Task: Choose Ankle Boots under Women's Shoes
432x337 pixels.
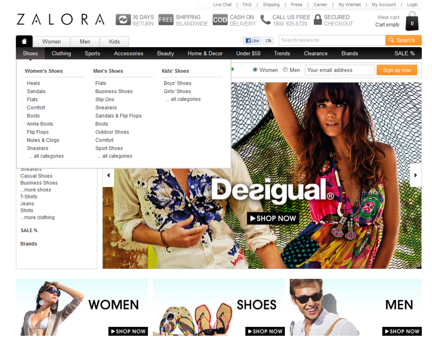Action: click(x=40, y=124)
